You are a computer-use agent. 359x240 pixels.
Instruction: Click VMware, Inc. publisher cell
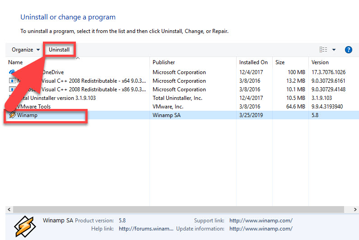[168, 107]
